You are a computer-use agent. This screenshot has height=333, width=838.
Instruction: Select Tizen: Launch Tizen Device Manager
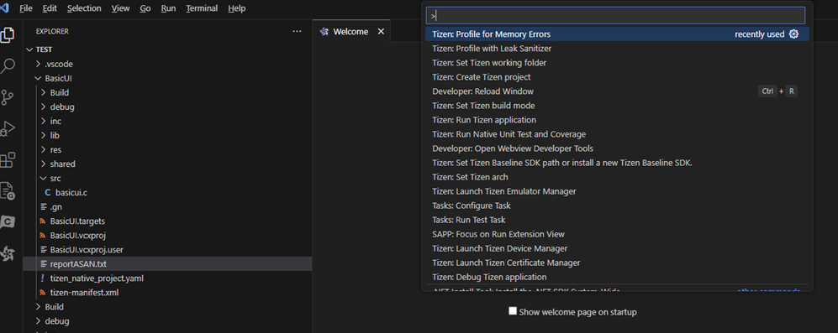pos(617,248)
